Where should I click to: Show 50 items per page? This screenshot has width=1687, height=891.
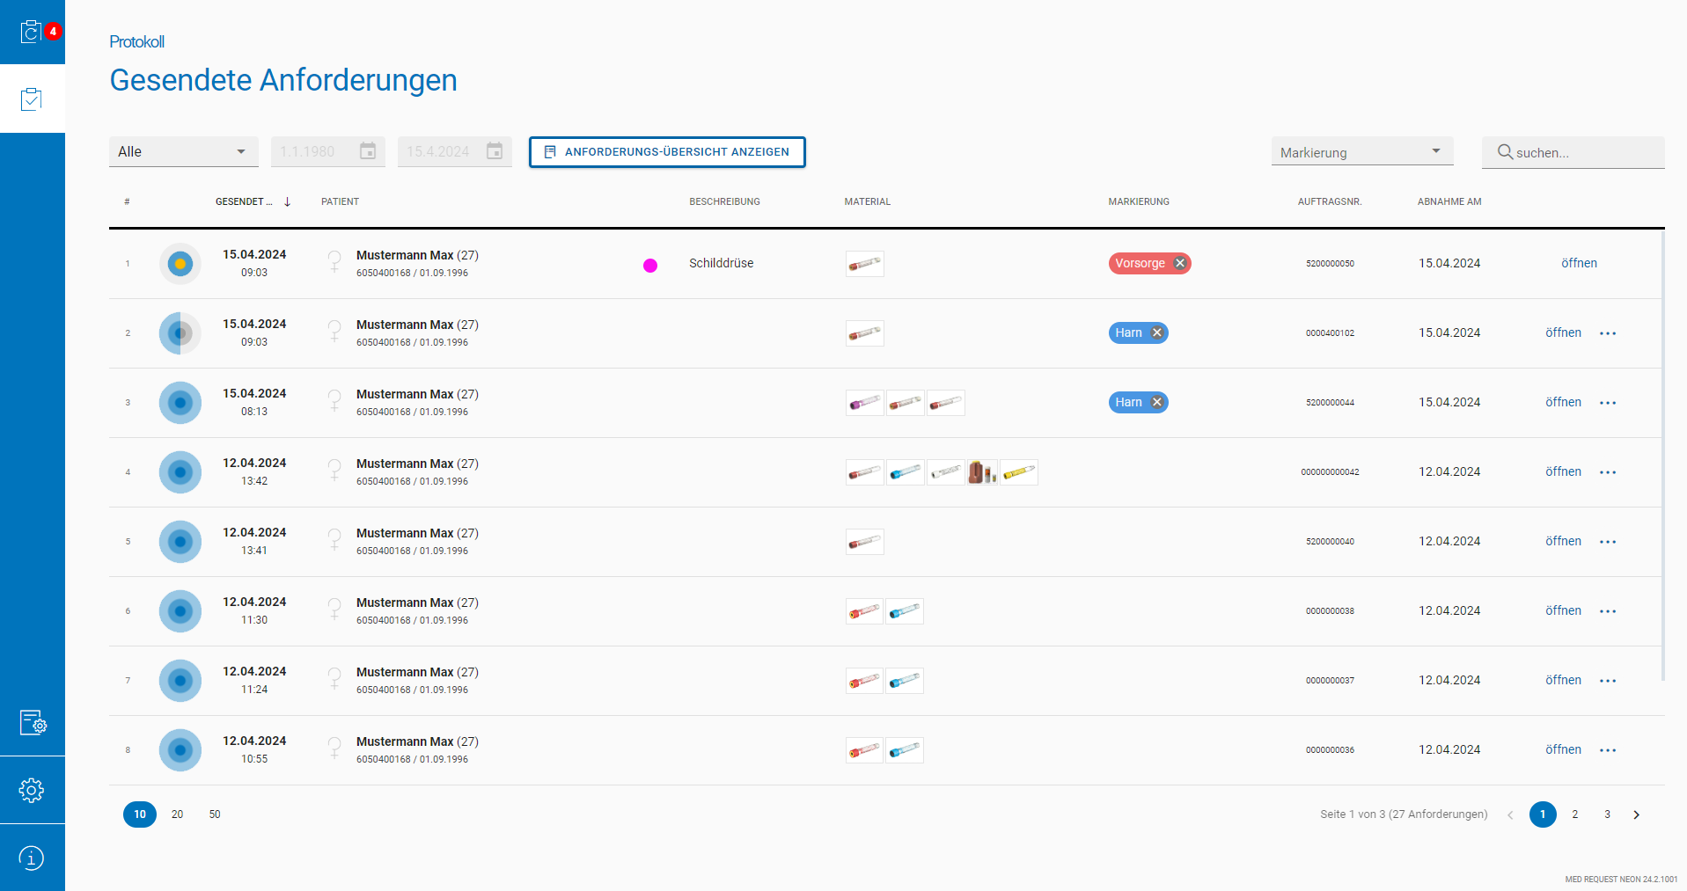pyautogui.click(x=215, y=814)
